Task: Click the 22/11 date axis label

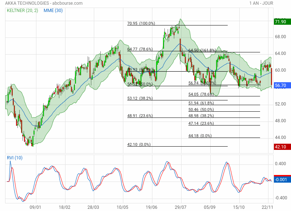Action: tap(267, 207)
